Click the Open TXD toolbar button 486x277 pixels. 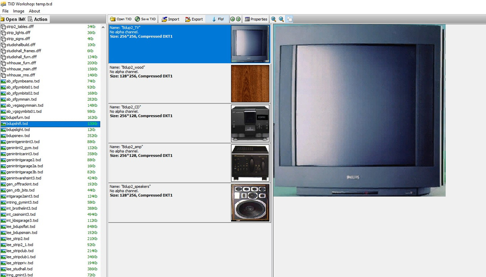click(x=121, y=19)
